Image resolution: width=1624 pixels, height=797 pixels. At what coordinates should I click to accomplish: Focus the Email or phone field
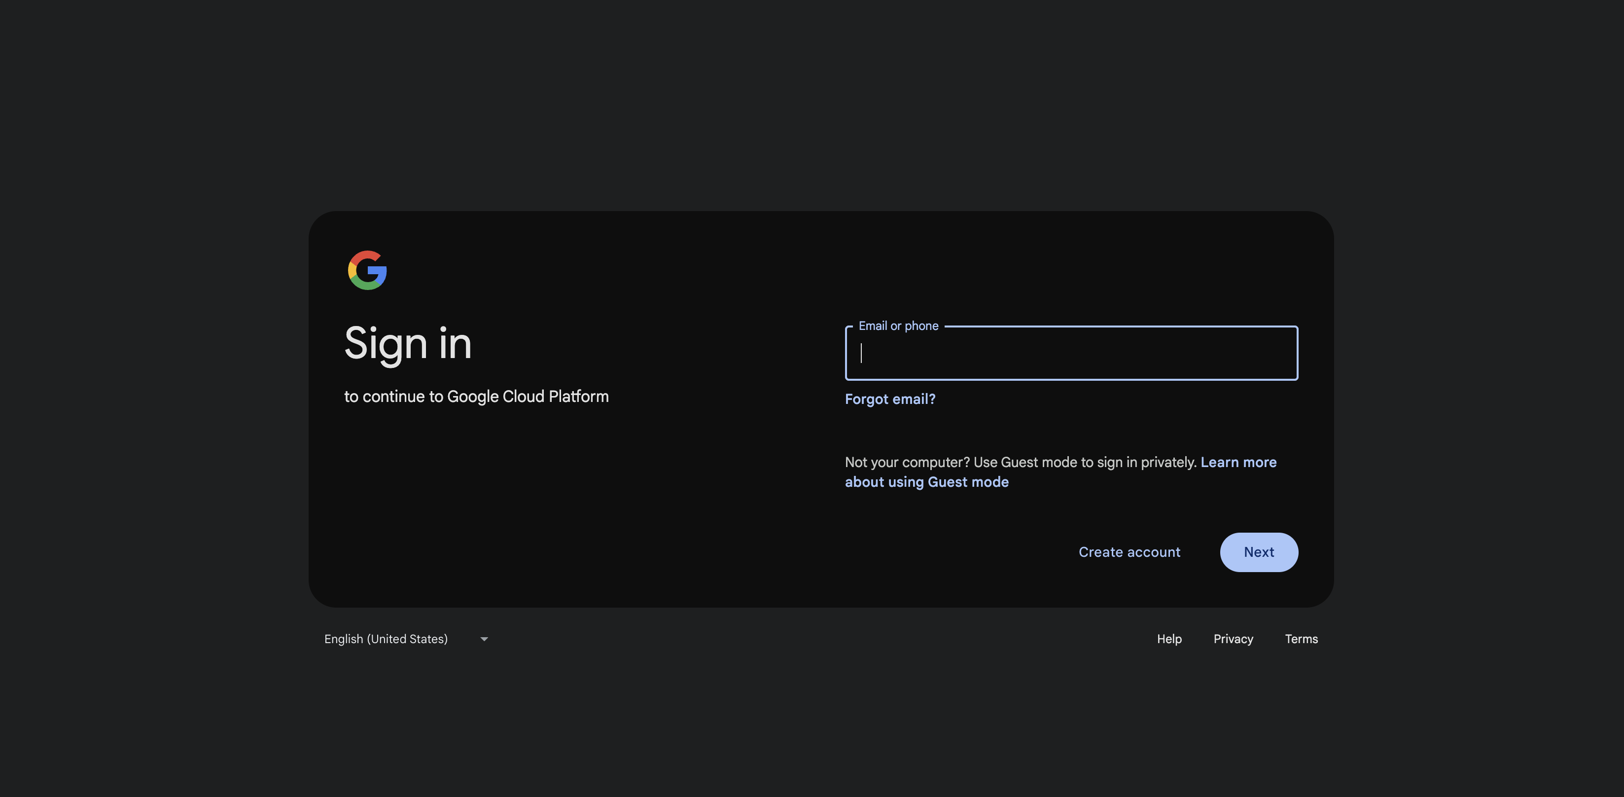tap(1071, 353)
